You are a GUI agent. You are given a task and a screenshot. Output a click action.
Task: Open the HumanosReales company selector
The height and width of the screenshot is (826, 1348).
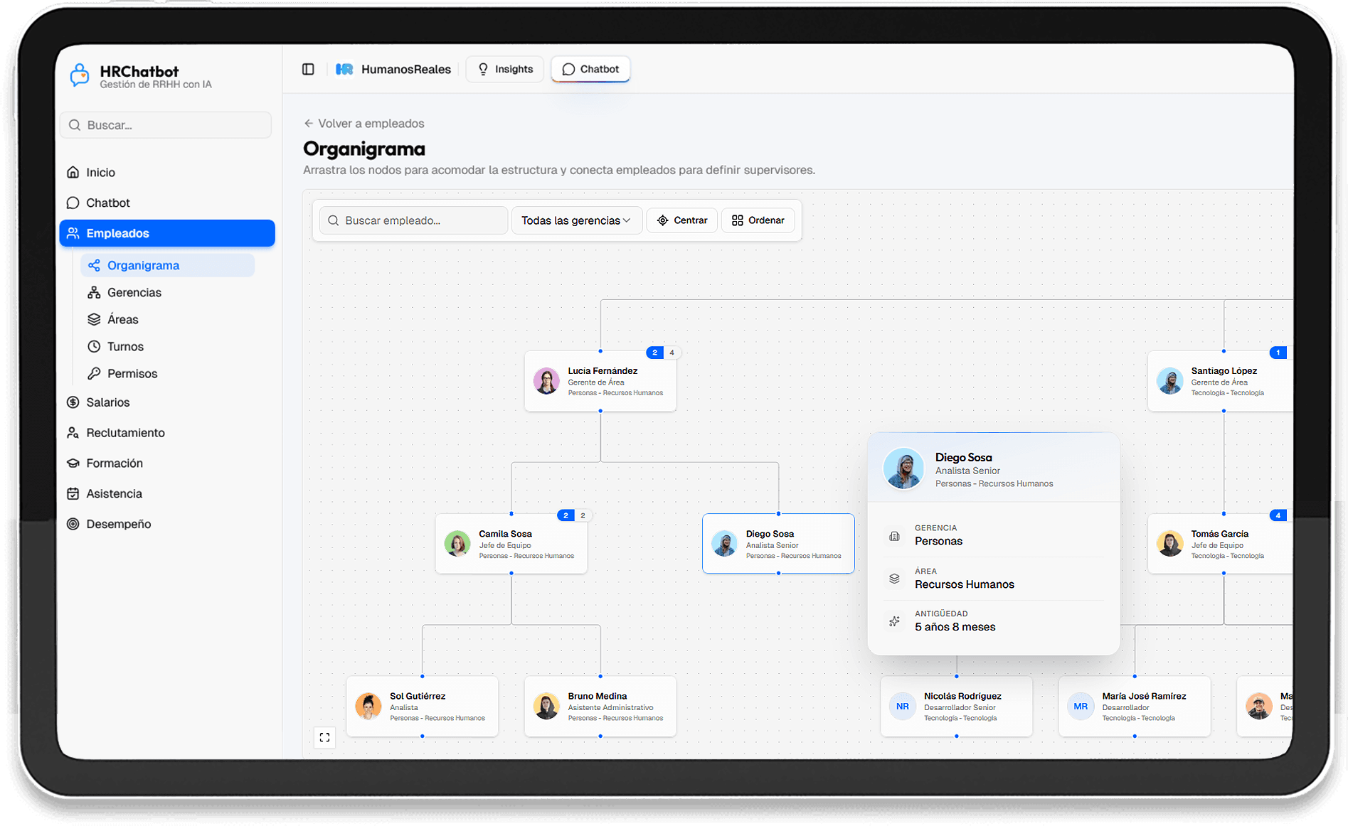pyautogui.click(x=393, y=69)
